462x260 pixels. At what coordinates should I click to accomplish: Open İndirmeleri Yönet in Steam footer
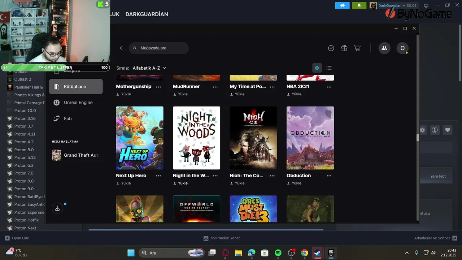tap(222, 238)
